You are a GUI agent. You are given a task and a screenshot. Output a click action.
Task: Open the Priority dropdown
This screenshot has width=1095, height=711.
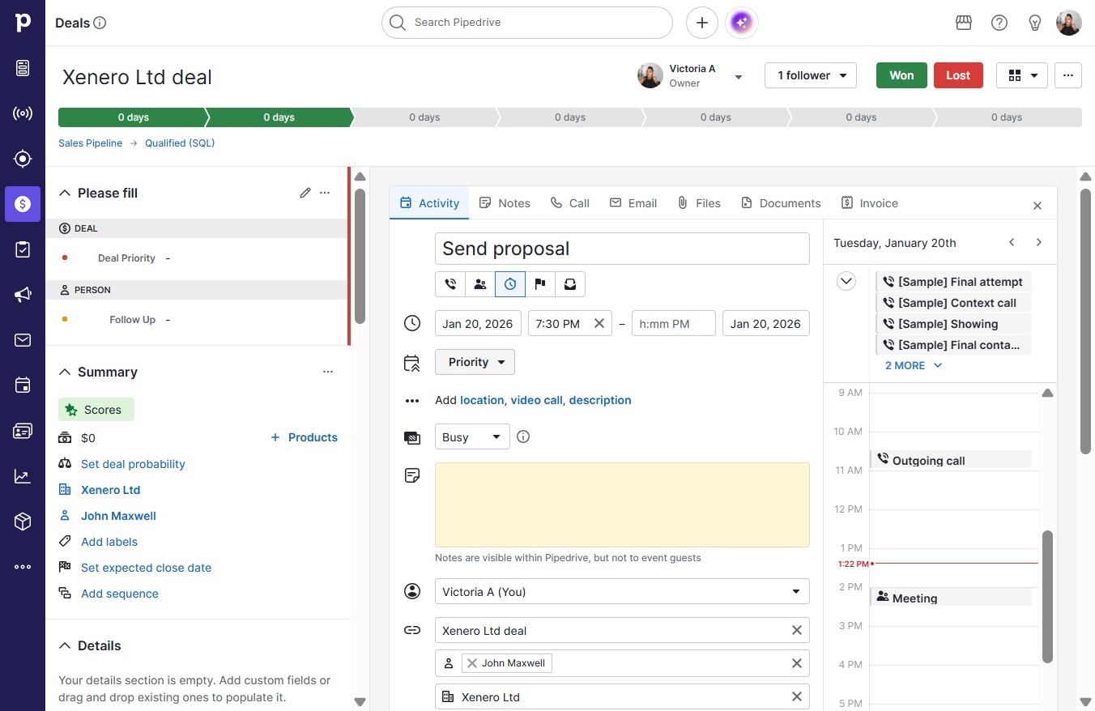tap(475, 362)
